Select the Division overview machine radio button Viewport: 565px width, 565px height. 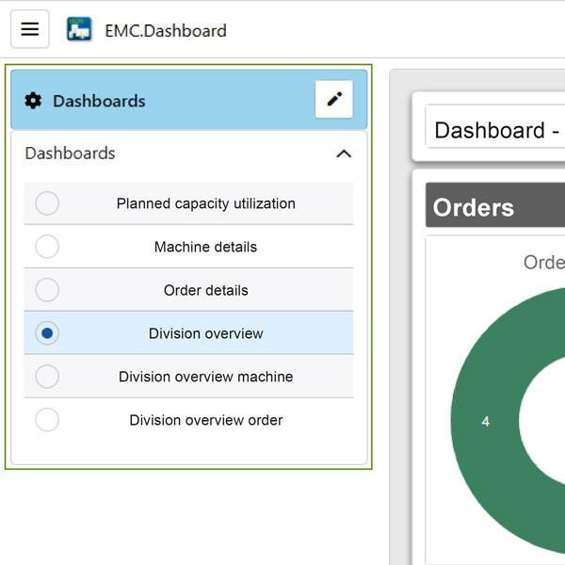(47, 377)
